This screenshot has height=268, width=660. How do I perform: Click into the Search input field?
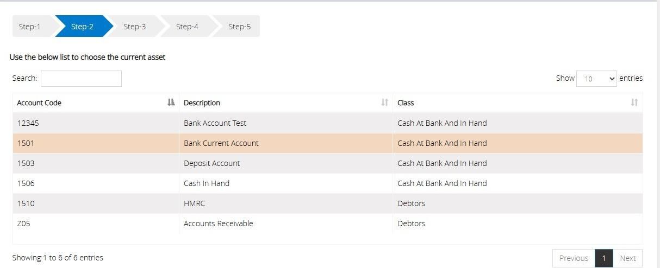[81, 79]
